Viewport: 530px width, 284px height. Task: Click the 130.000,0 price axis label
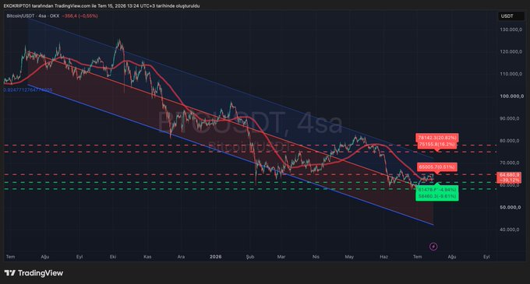[511, 30]
